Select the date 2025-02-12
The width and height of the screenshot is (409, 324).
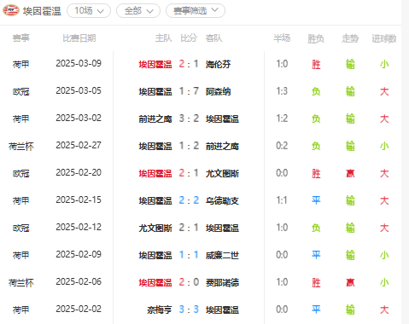[79, 227]
